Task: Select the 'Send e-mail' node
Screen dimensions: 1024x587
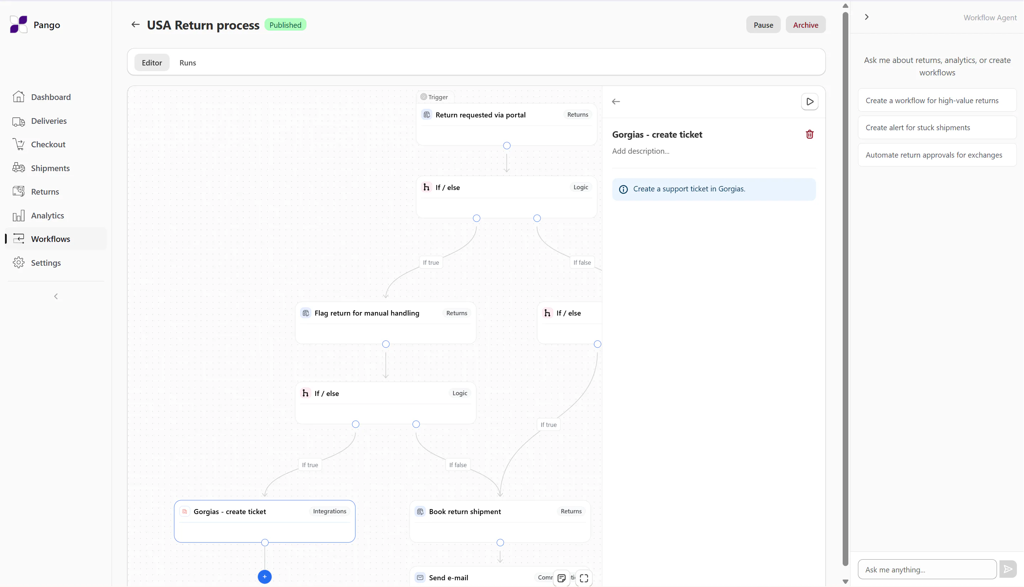Action: 500,577
